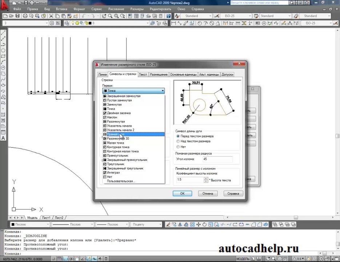The image size is (340, 262).
Task: Open the Table tool
Action: [x=3, y=132]
